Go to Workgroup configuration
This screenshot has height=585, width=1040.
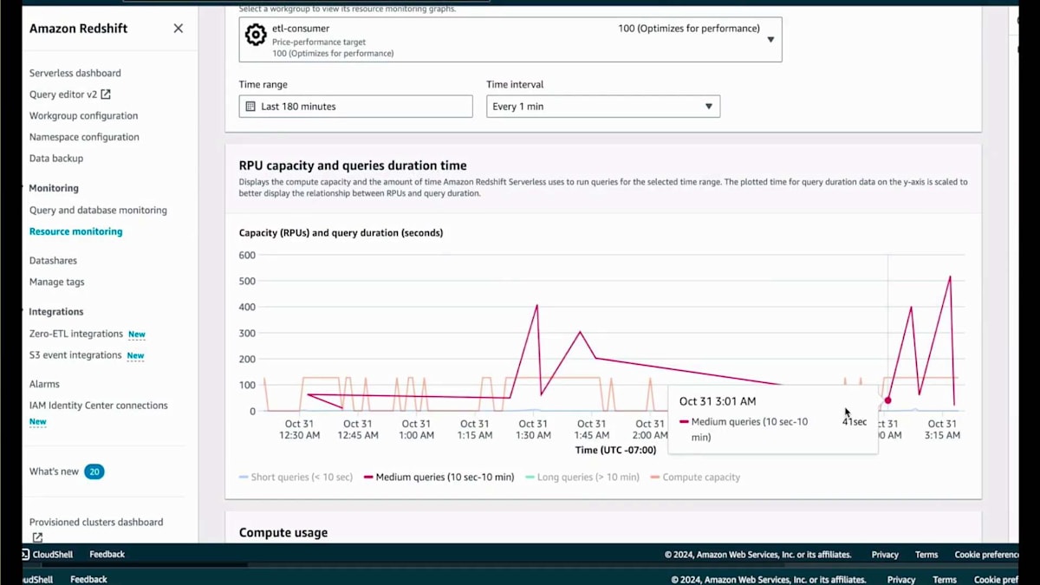[x=83, y=115]
